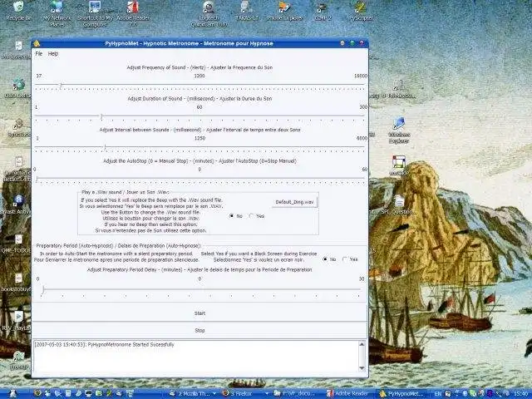Click the preparatory period delay slider handle
Image resolution: width=532 pixels, height=399 pixels.
tap(43, 289)
